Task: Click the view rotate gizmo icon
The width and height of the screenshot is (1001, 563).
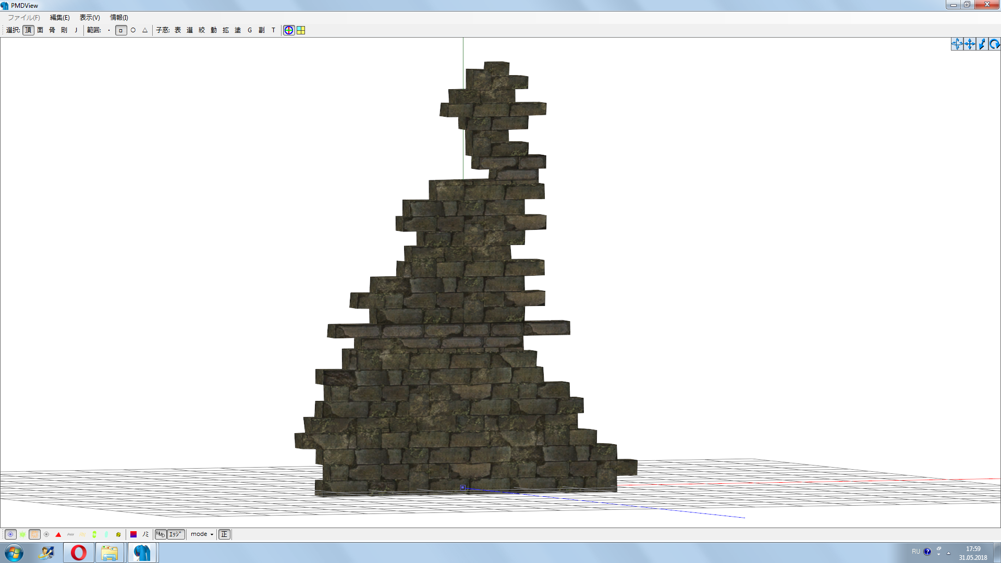Action: click(x=957, y=44)
